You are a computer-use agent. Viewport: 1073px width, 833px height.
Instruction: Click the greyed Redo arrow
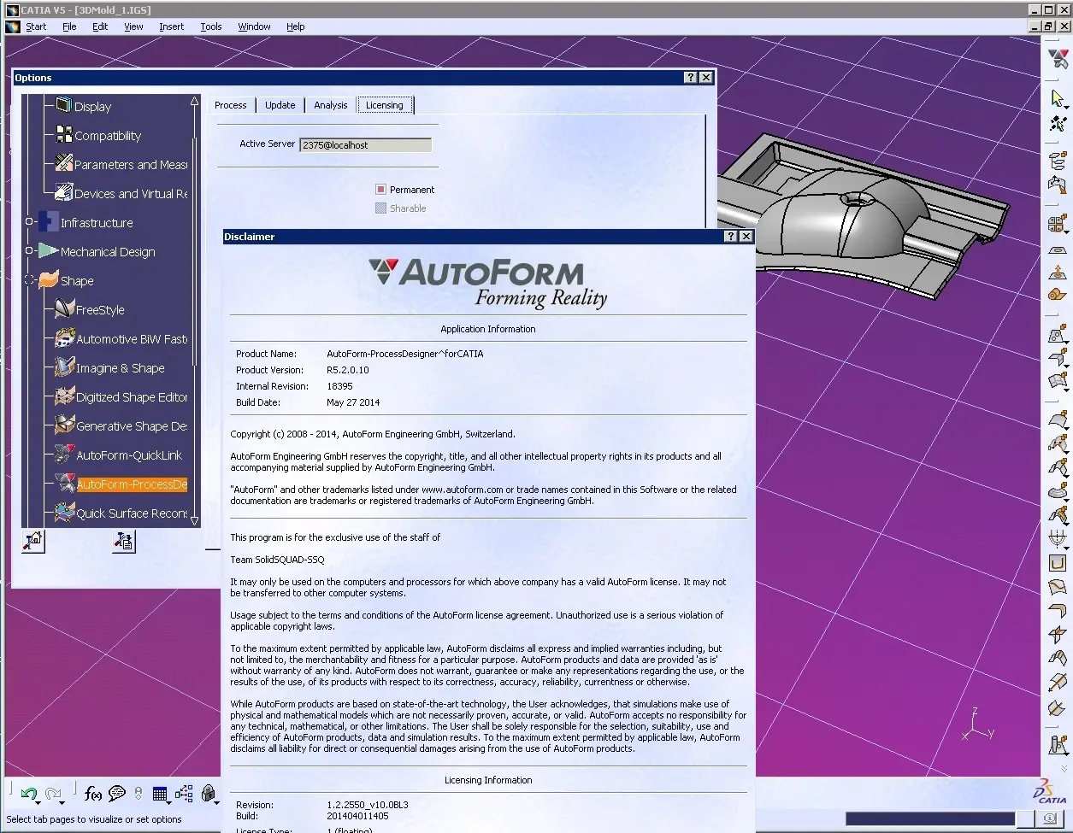point(53,794)
